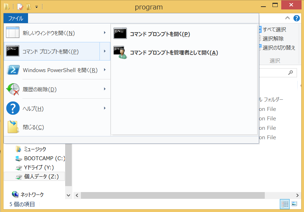Click the ミュージック folder icon

(x=19, y=149)
